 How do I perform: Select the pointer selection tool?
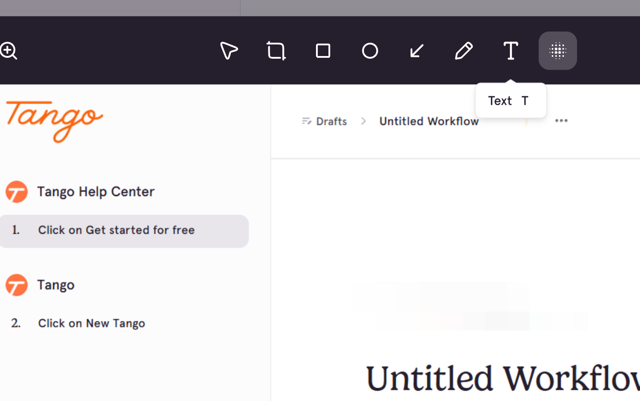point(229,51)
